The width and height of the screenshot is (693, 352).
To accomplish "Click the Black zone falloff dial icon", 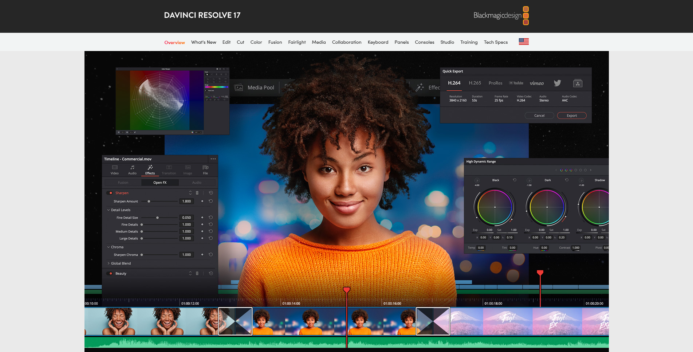I will (477, 180).
